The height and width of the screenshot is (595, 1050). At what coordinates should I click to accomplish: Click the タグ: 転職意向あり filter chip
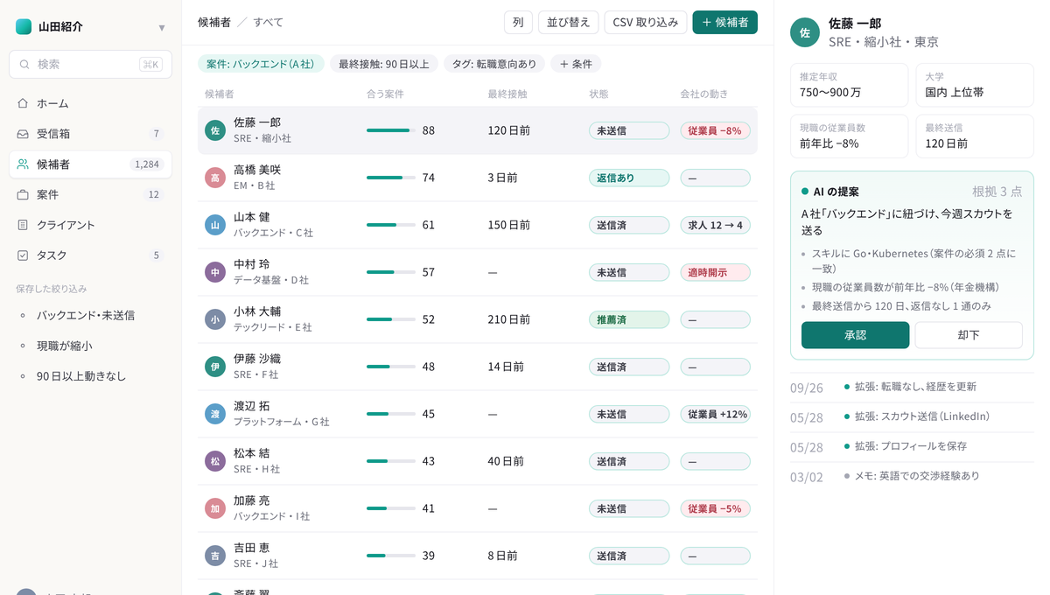click(x=494, y=64)
